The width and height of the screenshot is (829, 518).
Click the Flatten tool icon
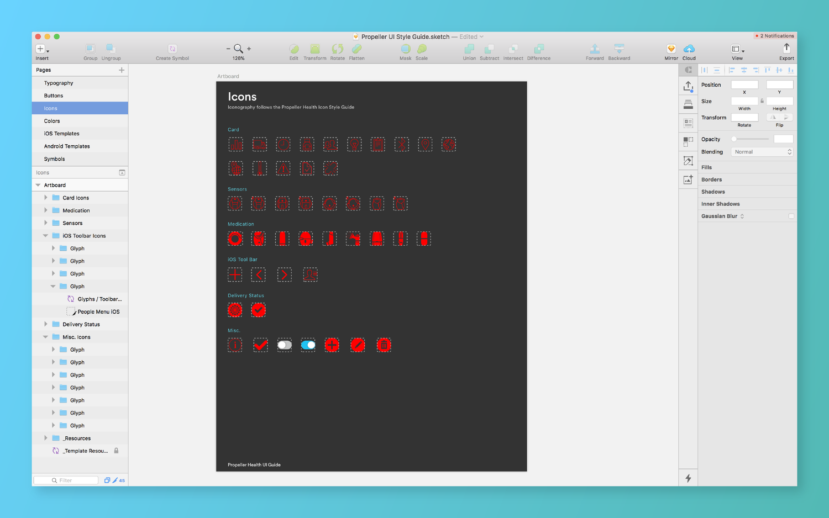click(x=356, y=49)
